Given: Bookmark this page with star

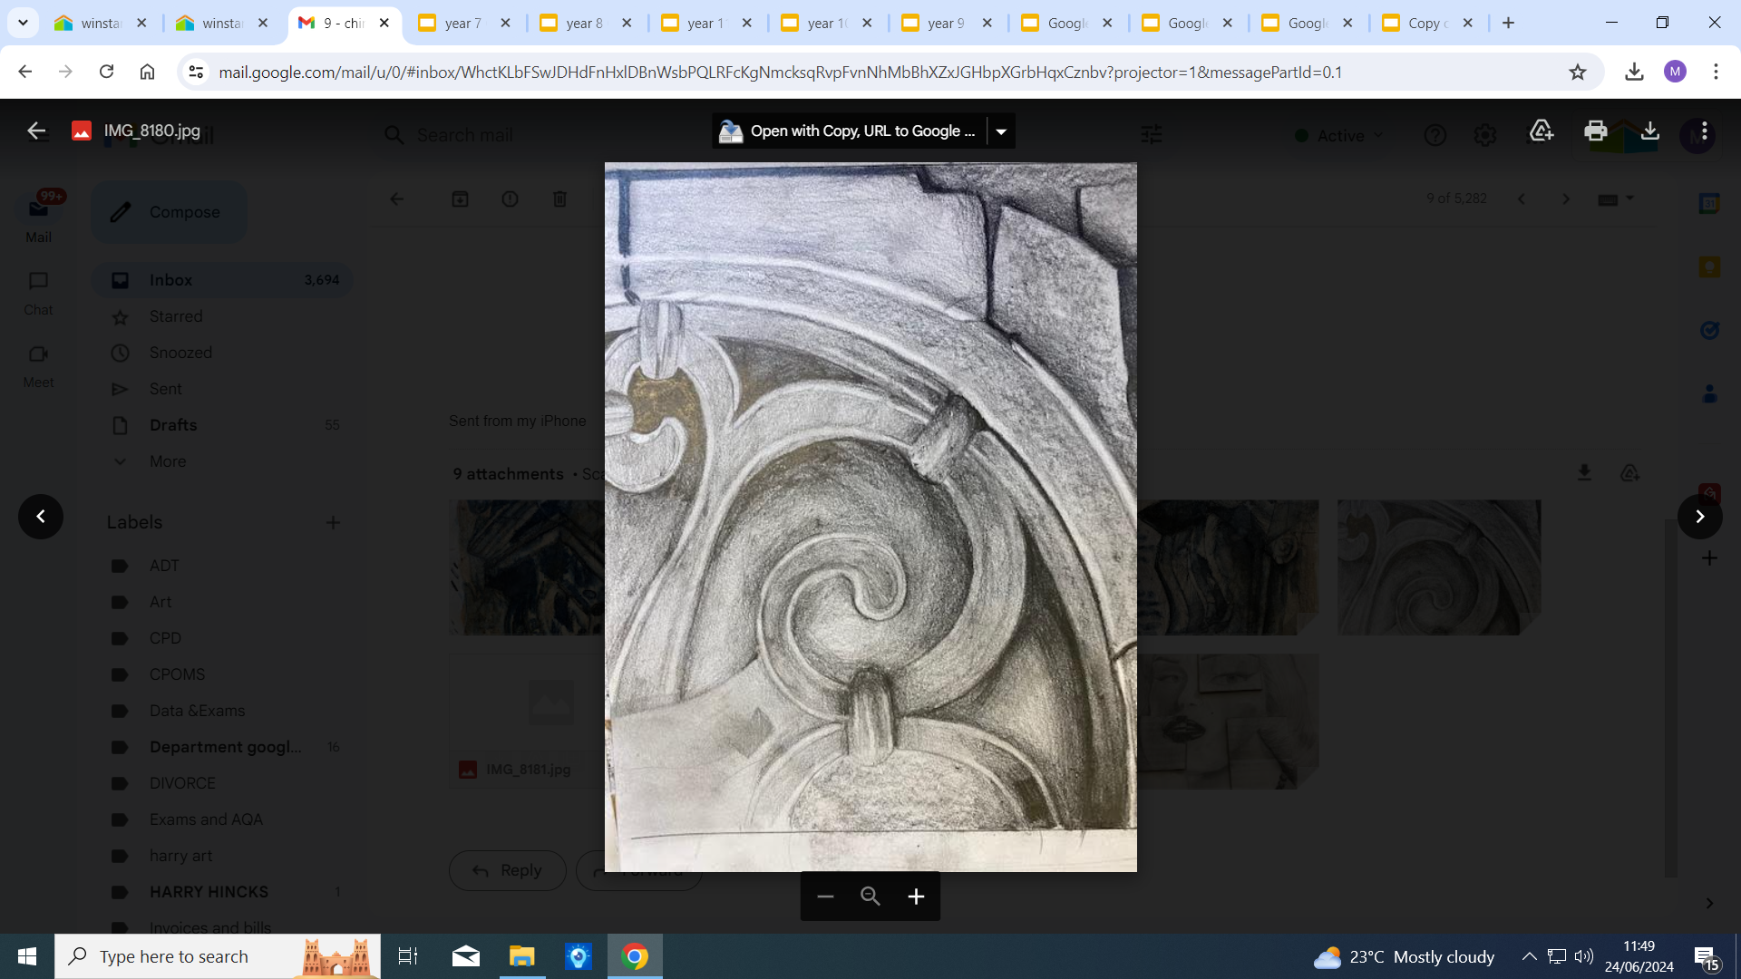Looking at the screenshot, I should [1578, 72].
